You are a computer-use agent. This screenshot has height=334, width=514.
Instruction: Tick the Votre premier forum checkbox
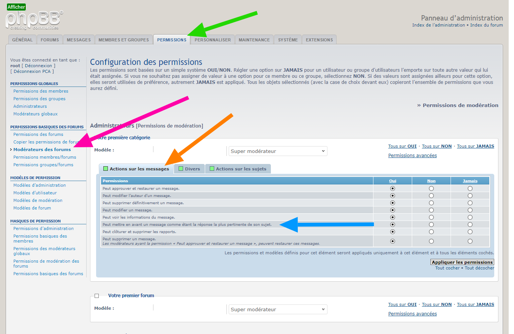96,296
